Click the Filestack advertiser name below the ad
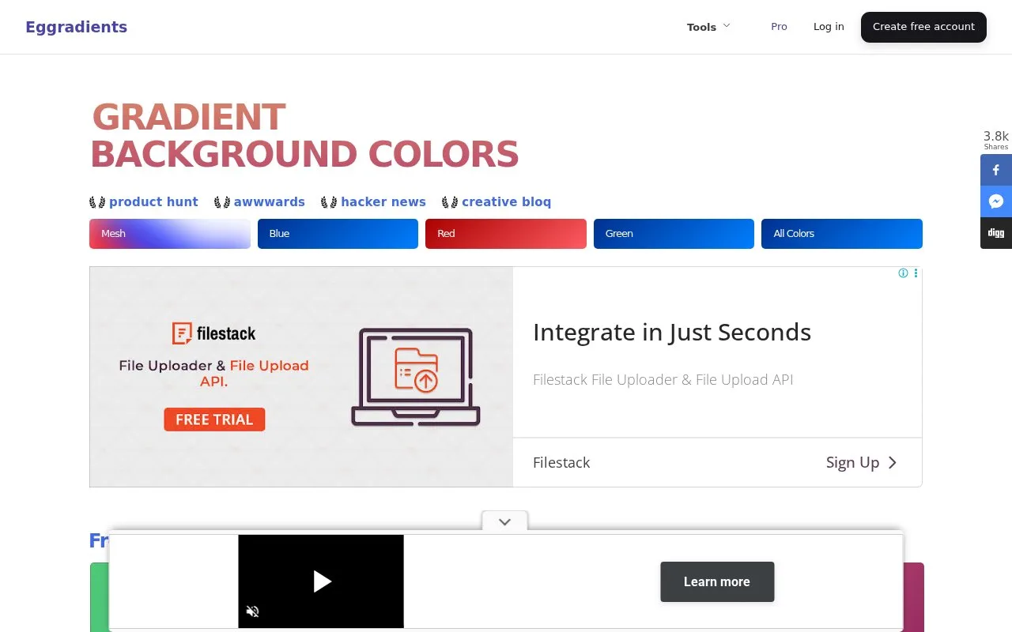The image size is (1012, 632). pyautogui.click(x=561, y=463)
